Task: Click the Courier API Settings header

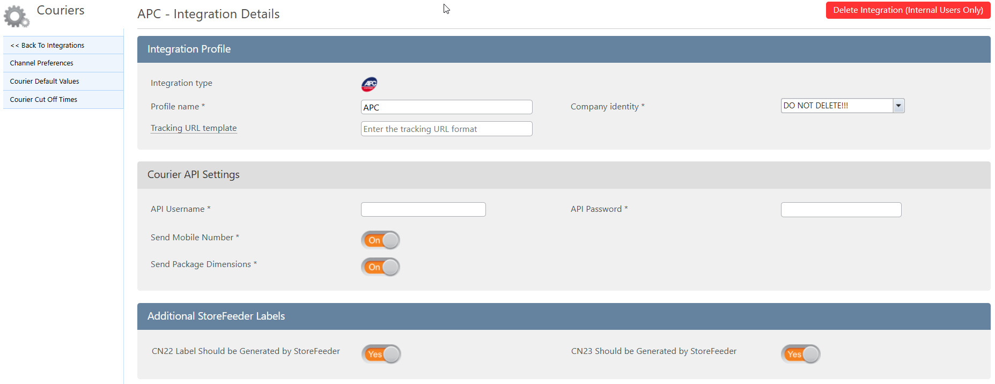Action: coord(564,175)
